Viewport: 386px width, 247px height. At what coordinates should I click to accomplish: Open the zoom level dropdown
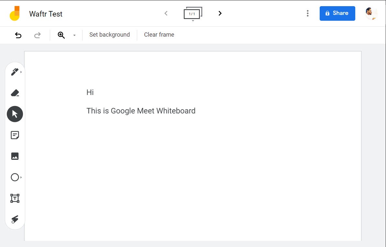74,35
